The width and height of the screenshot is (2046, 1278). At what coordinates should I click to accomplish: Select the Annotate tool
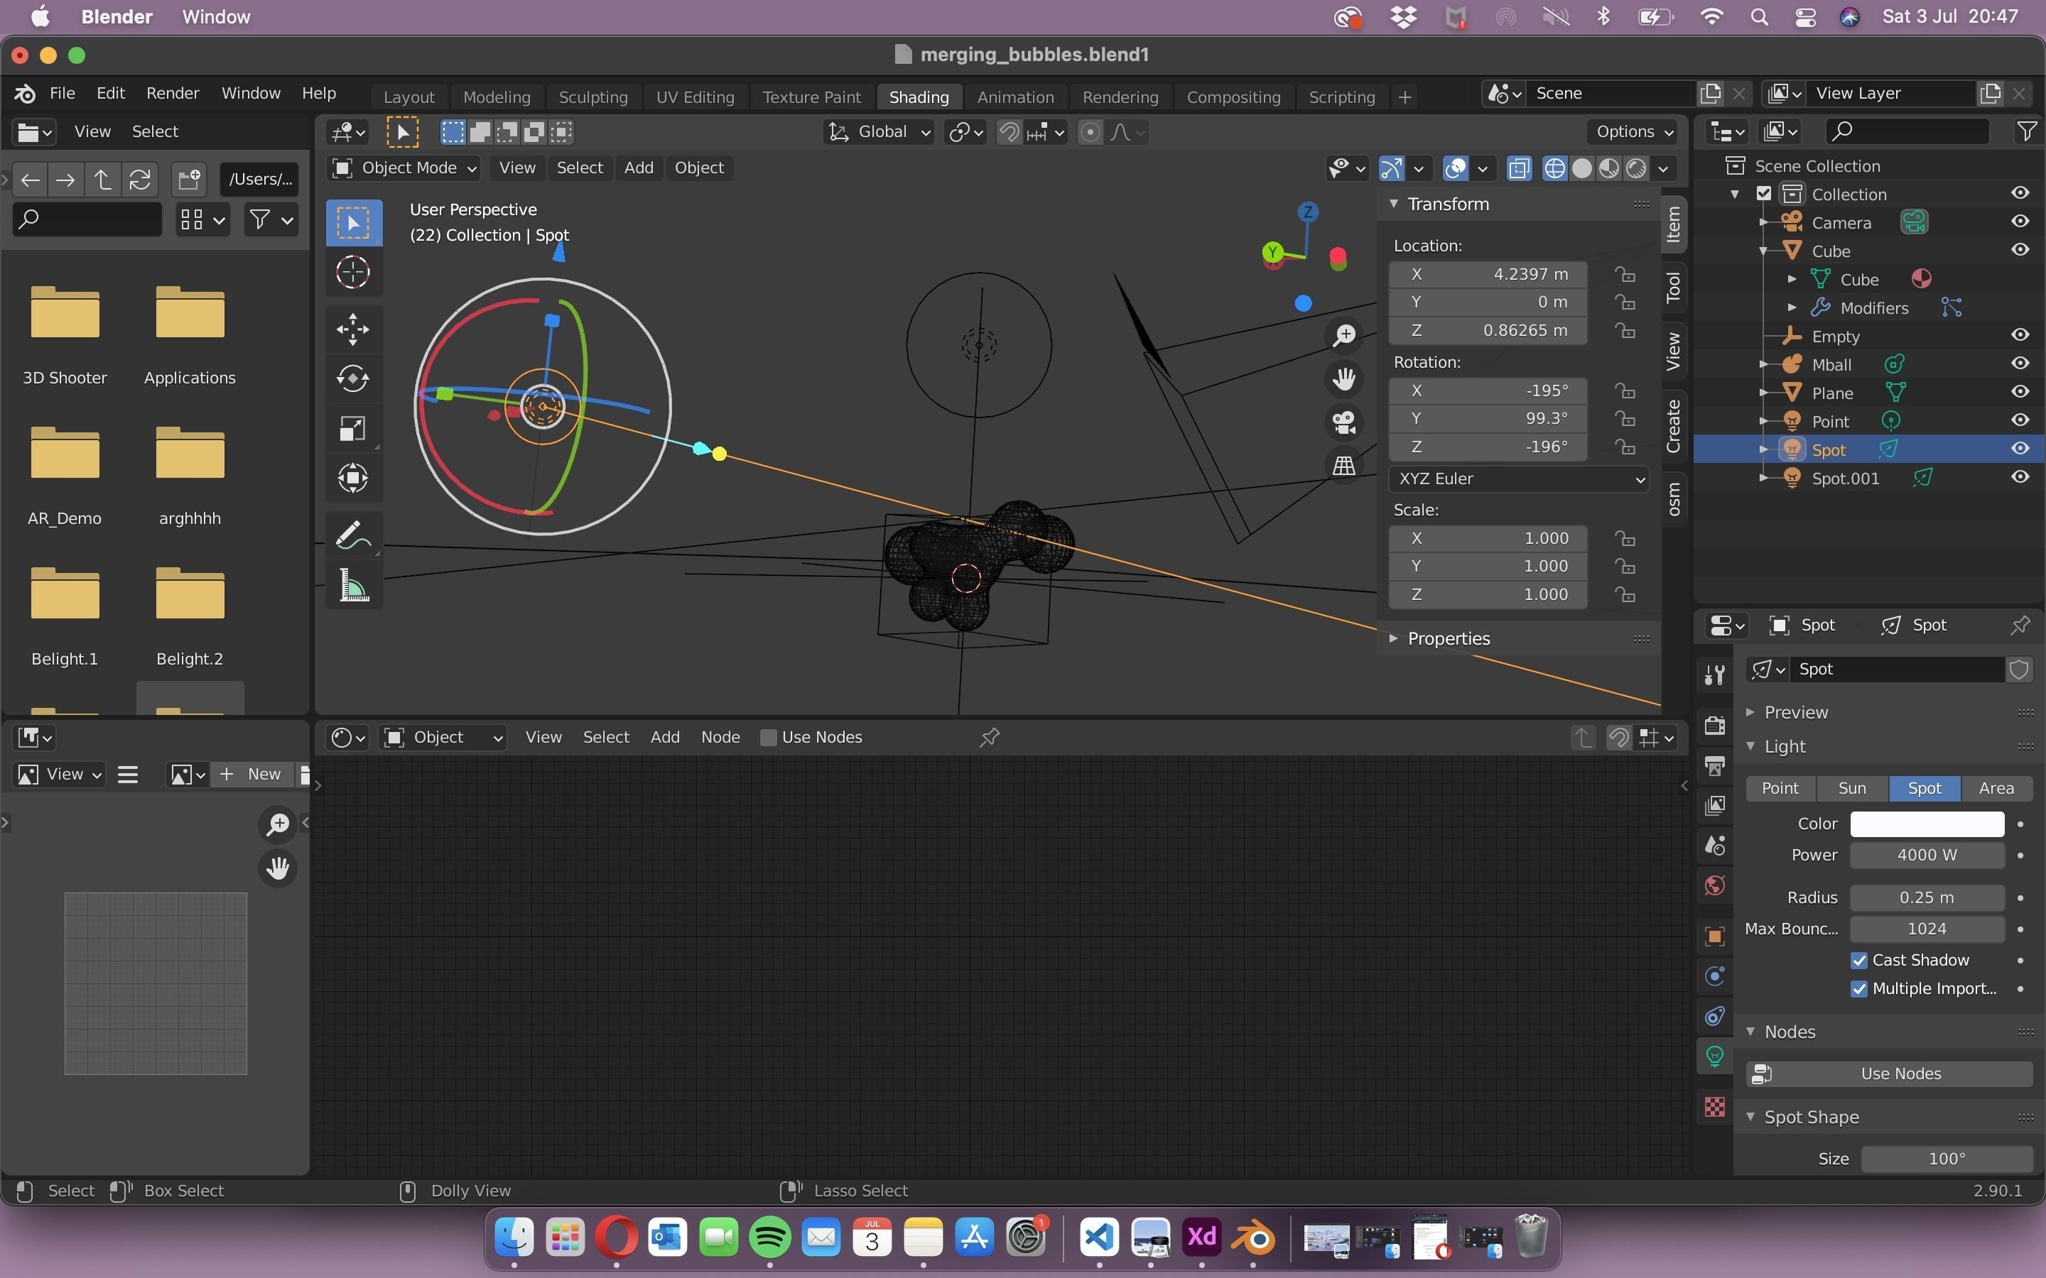pyautogui.click(x=353, y=534)
